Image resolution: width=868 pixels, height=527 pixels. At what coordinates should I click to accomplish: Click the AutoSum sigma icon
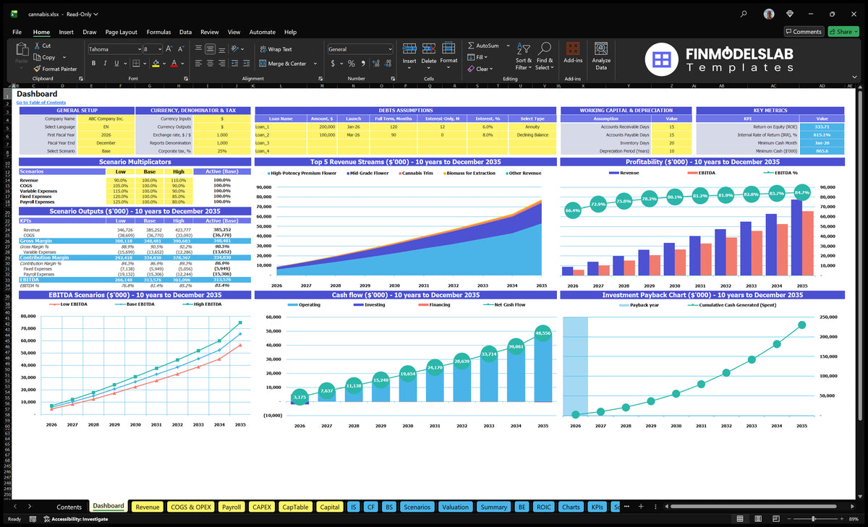[472, 46]
